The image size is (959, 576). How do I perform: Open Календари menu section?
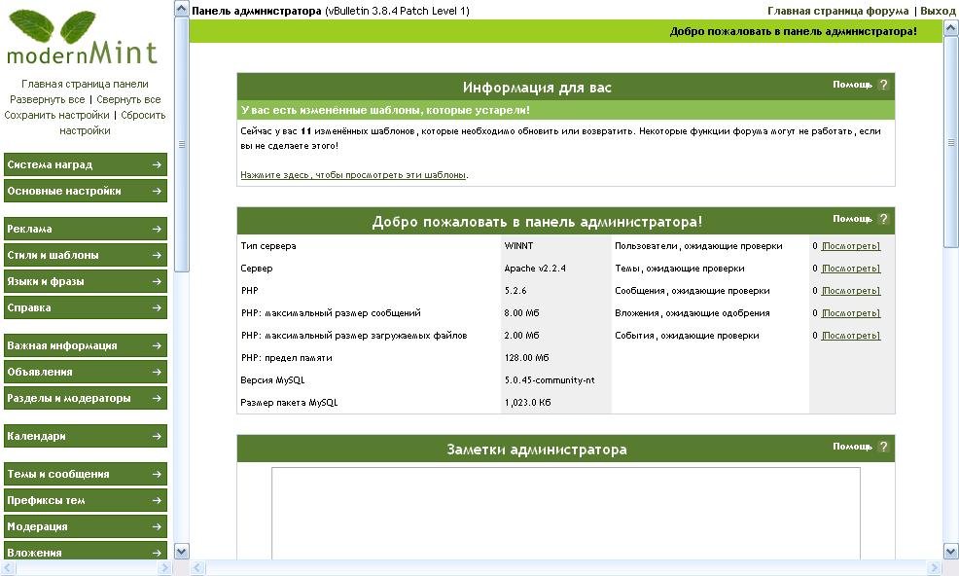(x=85, y=437)
